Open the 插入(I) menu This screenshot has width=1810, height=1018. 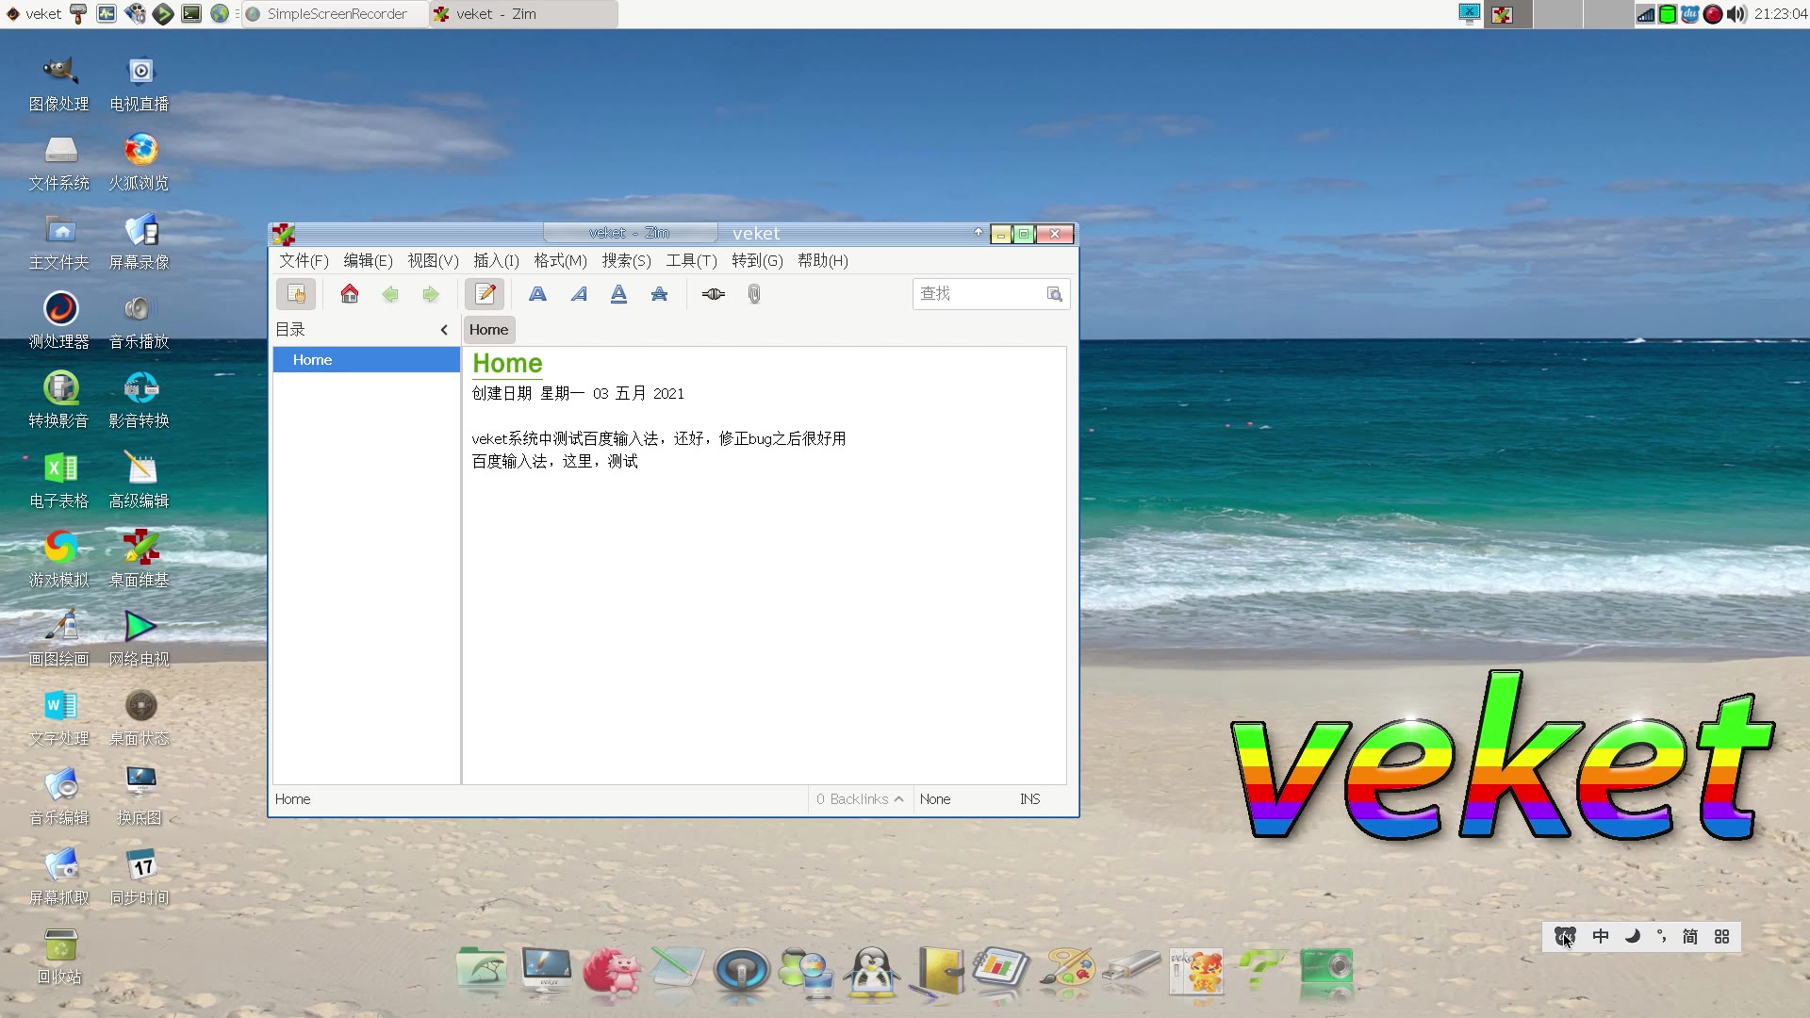pyautogui.click(x=496, y=261)
